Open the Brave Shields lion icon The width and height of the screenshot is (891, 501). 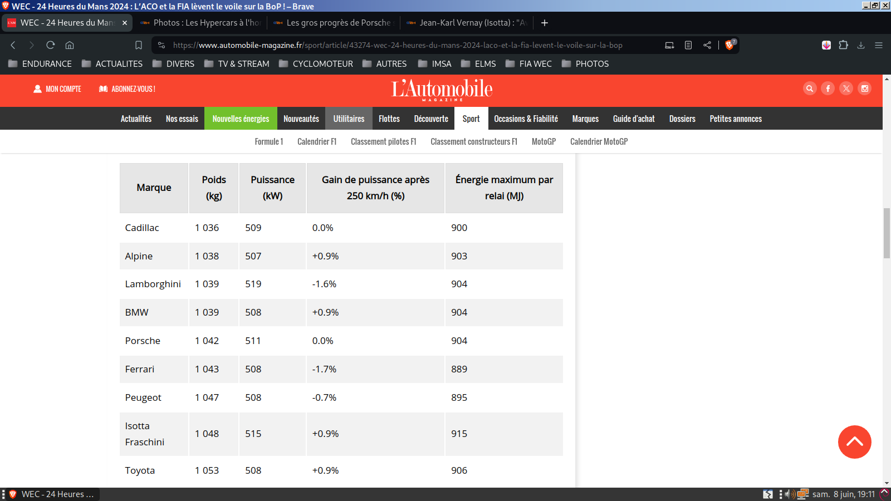pos(730,45)
